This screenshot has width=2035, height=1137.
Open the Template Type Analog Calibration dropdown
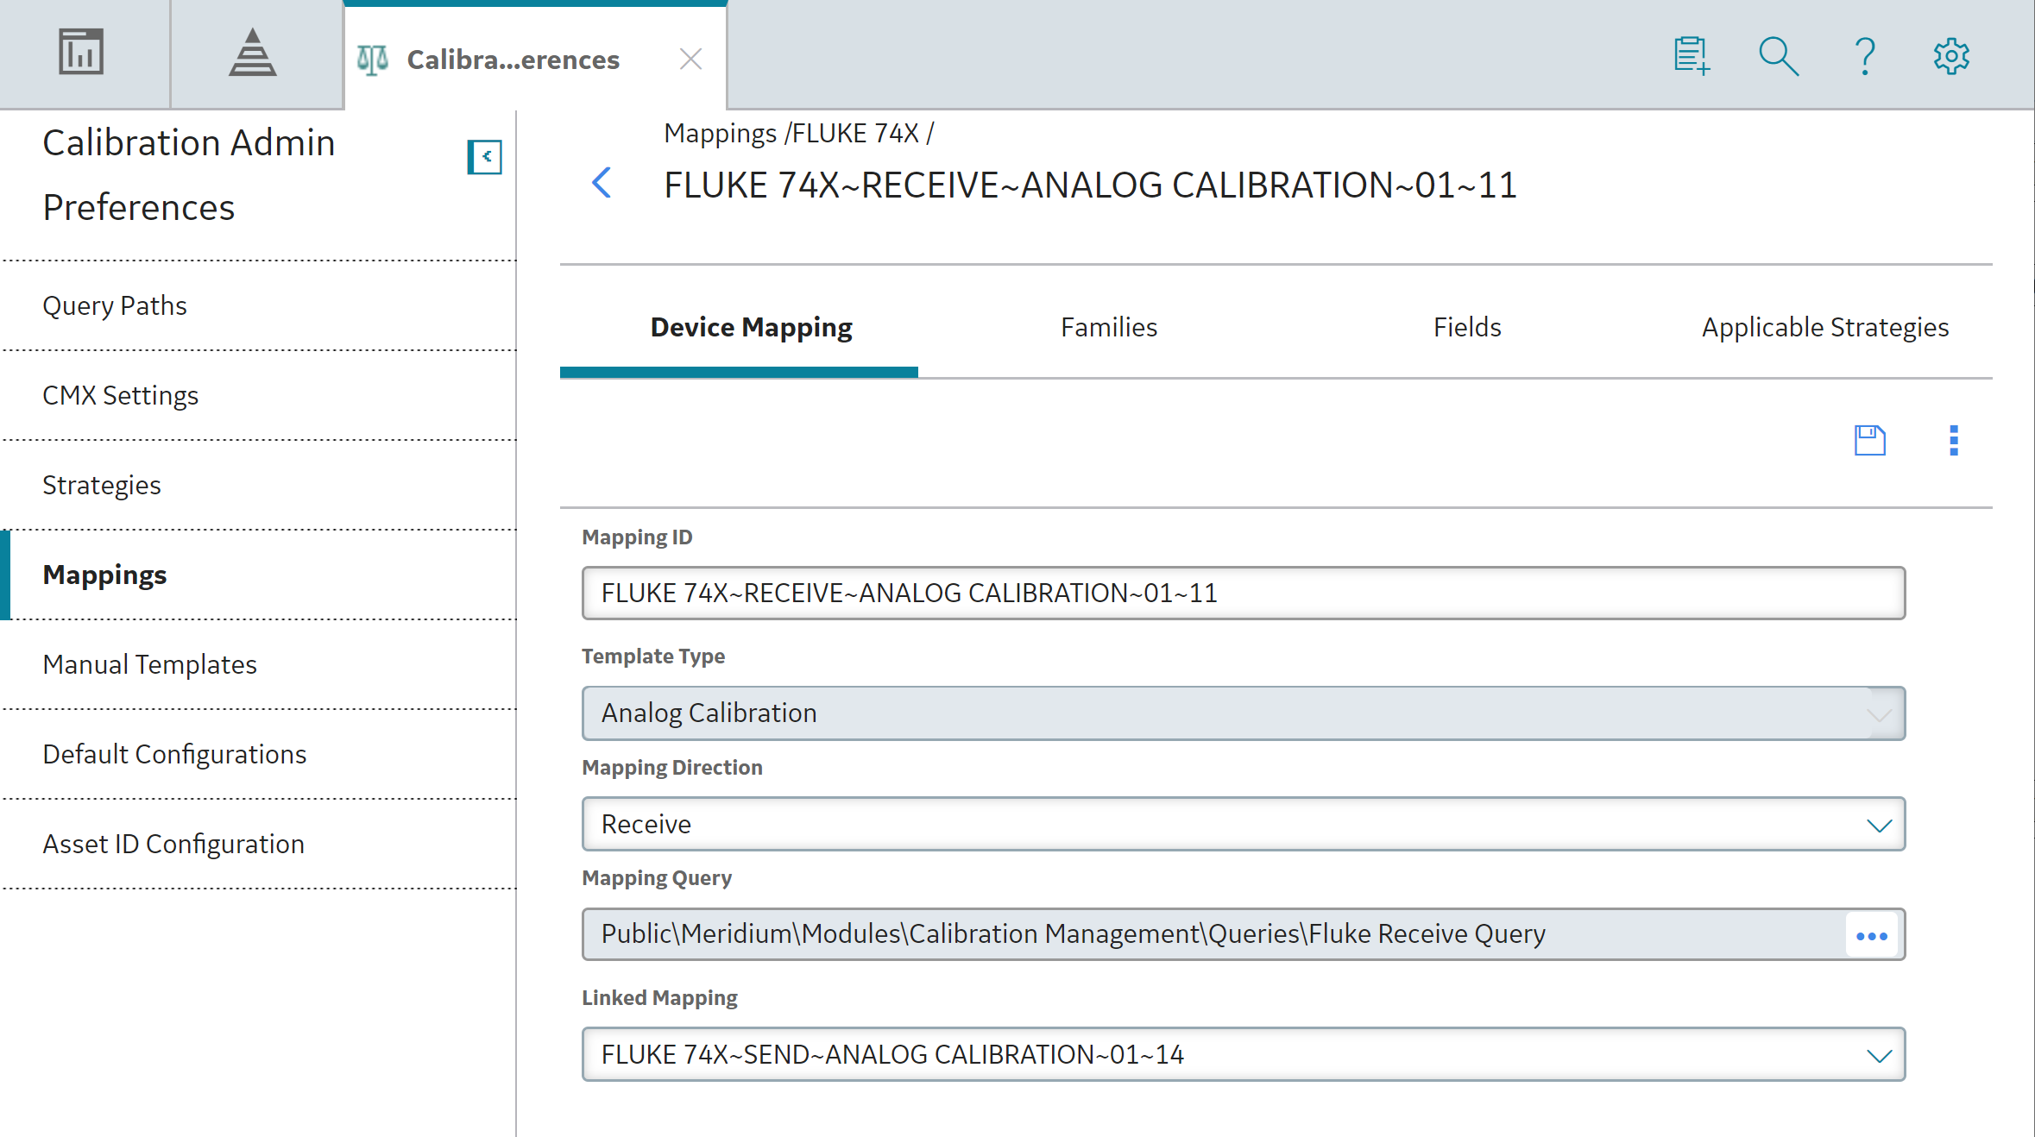(x=1244, y=713)
